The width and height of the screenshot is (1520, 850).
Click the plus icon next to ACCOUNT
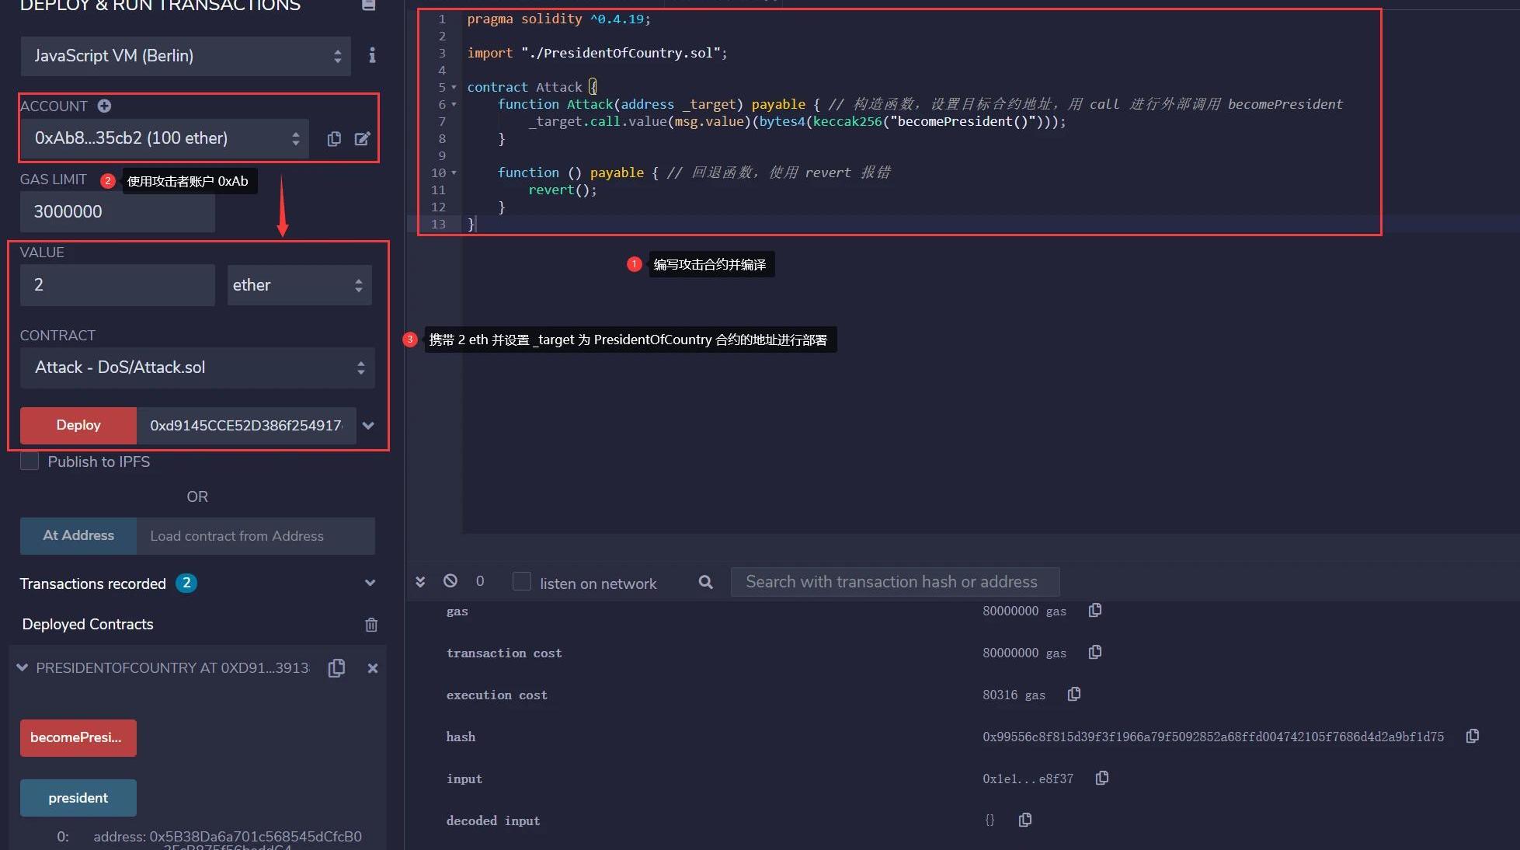click(104, 106)
